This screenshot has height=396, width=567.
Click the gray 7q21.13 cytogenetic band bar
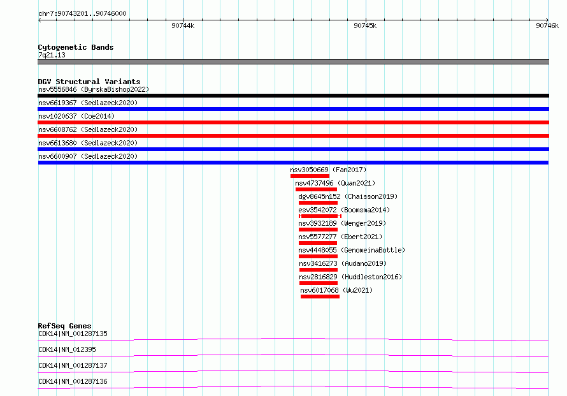[x=293, y=62]
